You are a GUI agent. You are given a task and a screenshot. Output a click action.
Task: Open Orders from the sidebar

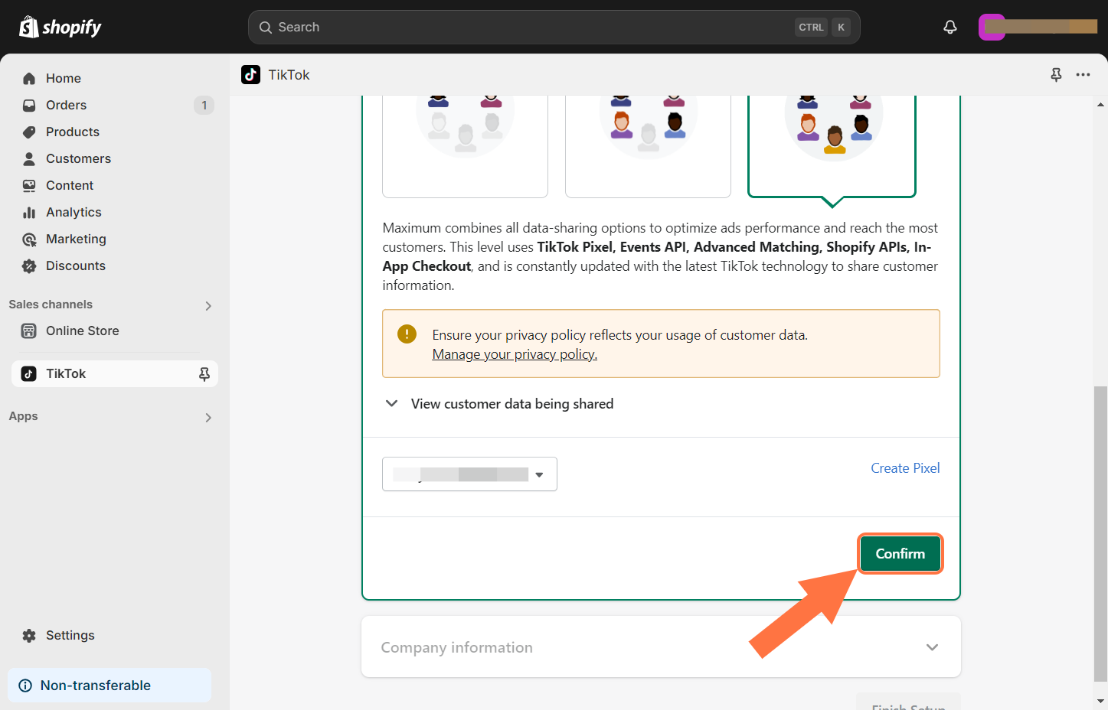pos(66,105)
